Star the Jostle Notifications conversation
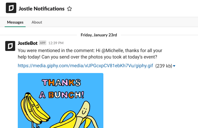 [69, 9]
